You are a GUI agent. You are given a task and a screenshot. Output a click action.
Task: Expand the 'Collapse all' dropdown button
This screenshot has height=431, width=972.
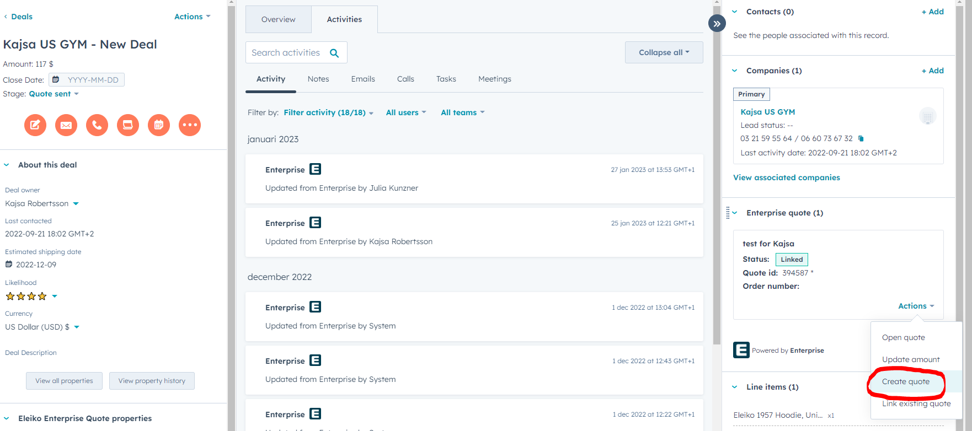(664, 52)
